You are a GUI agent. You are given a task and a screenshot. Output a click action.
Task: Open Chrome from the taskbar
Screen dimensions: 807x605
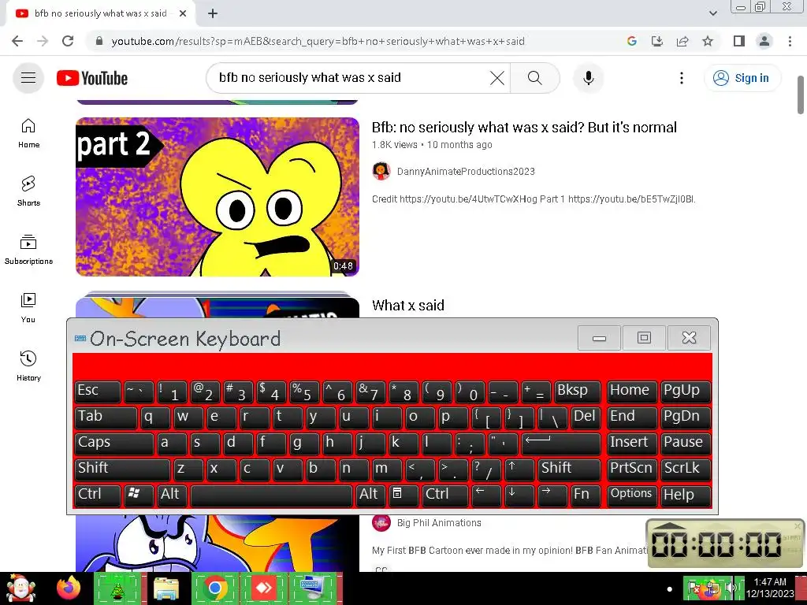coord(214,588)
